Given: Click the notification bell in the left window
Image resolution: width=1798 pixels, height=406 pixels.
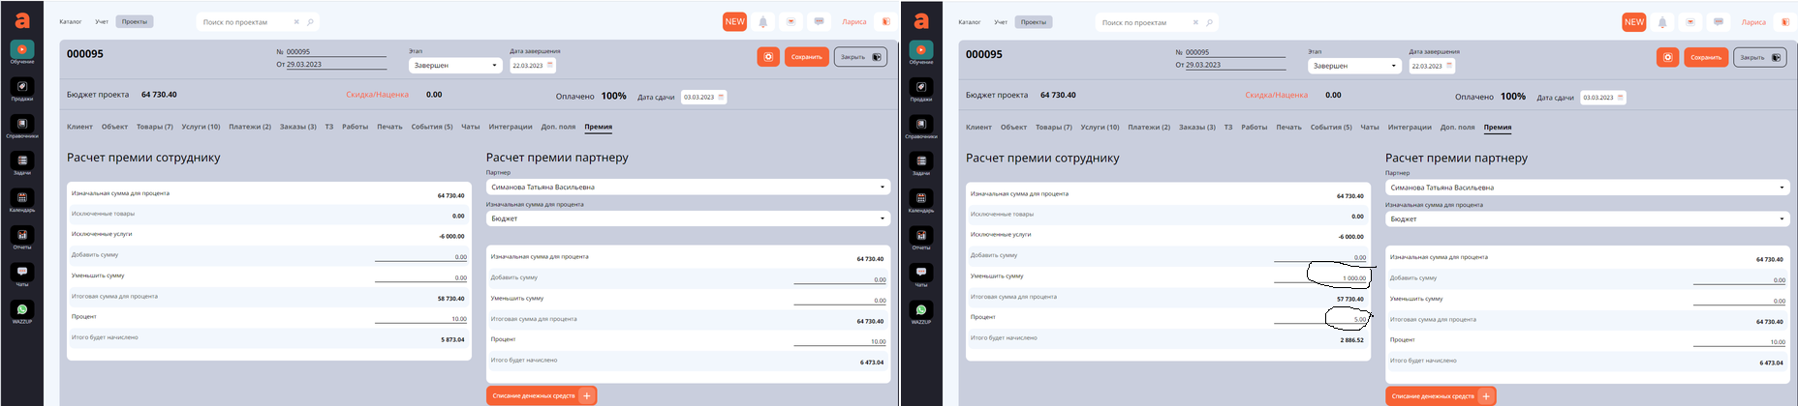Looking at the screenshot, I should click(x=763, y=22).
